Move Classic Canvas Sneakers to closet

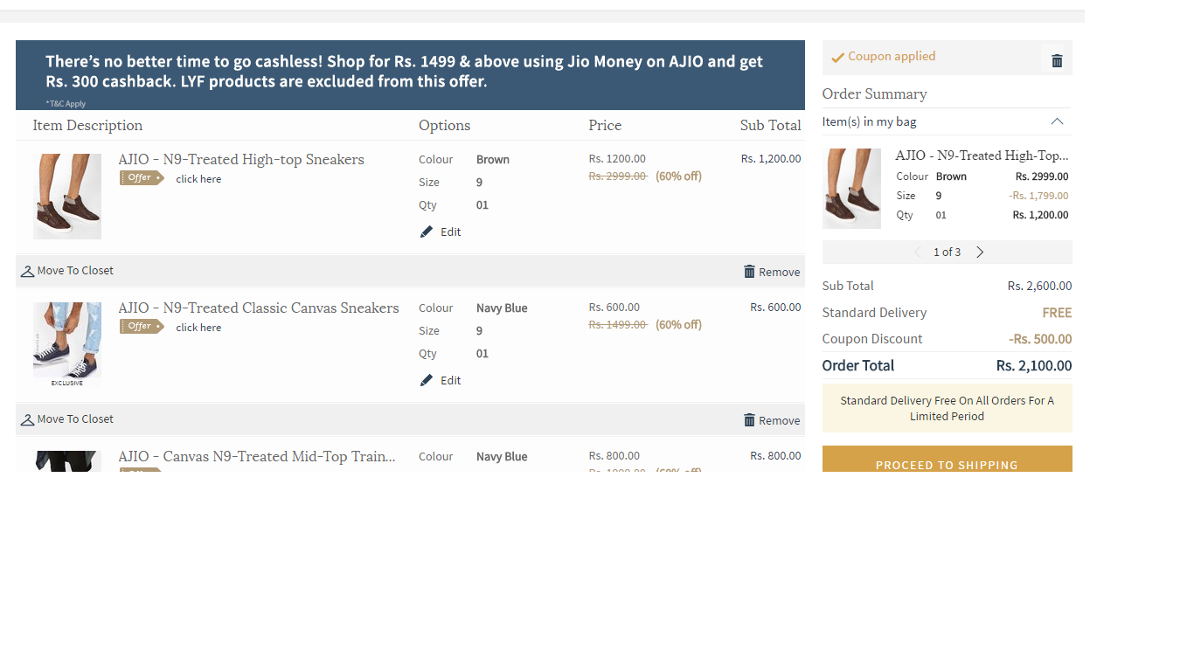pos(67,419)
